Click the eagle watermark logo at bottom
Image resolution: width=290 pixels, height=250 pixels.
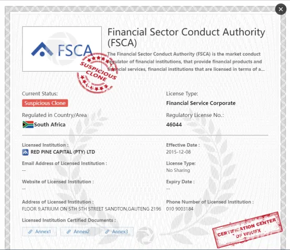coord(145,235)
